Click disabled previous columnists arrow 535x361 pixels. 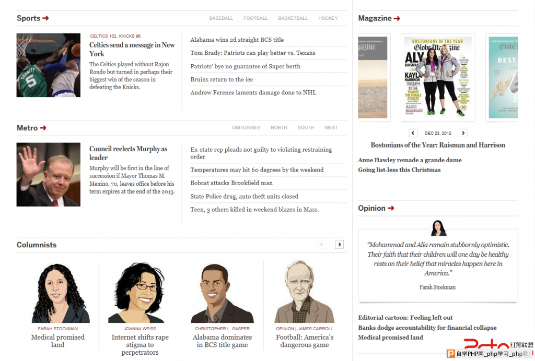point(321,245)
